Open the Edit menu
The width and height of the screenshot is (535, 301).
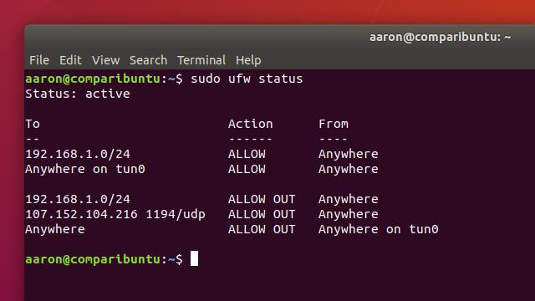point(70,60)
